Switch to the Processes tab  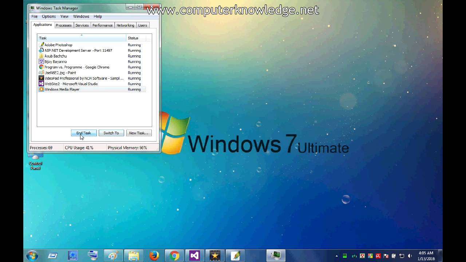click(64, 25)
